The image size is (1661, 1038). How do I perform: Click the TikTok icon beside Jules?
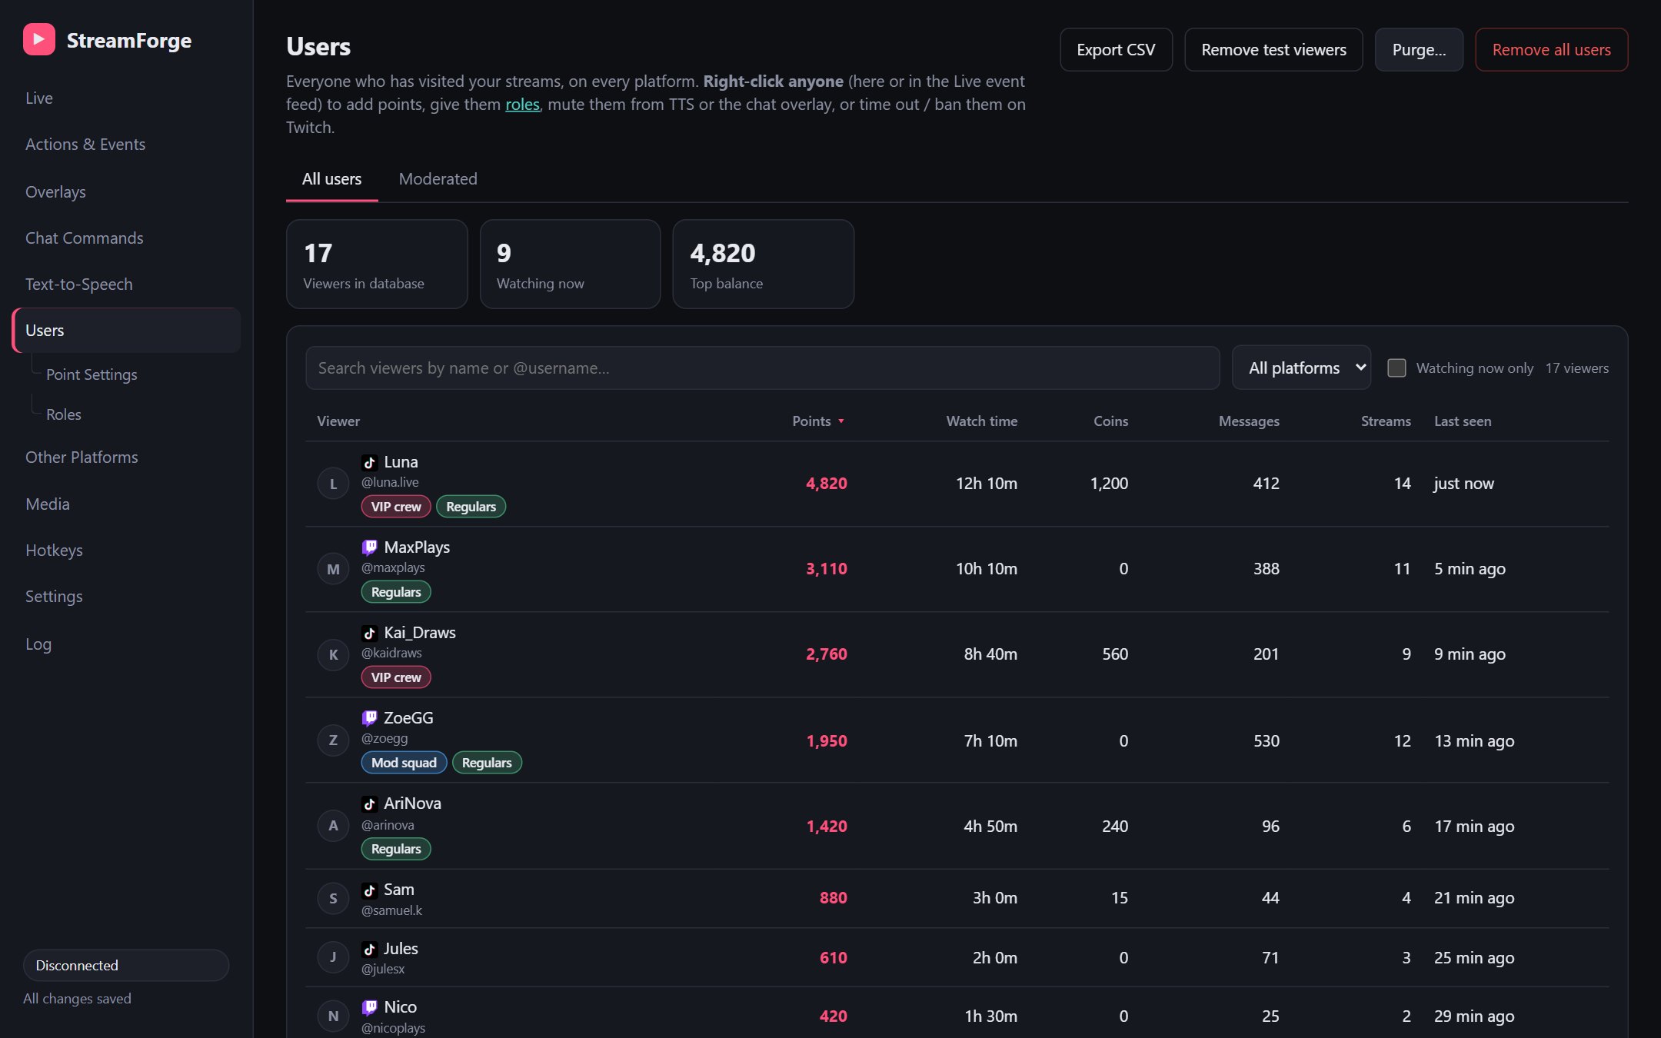(x=369, y=949)
